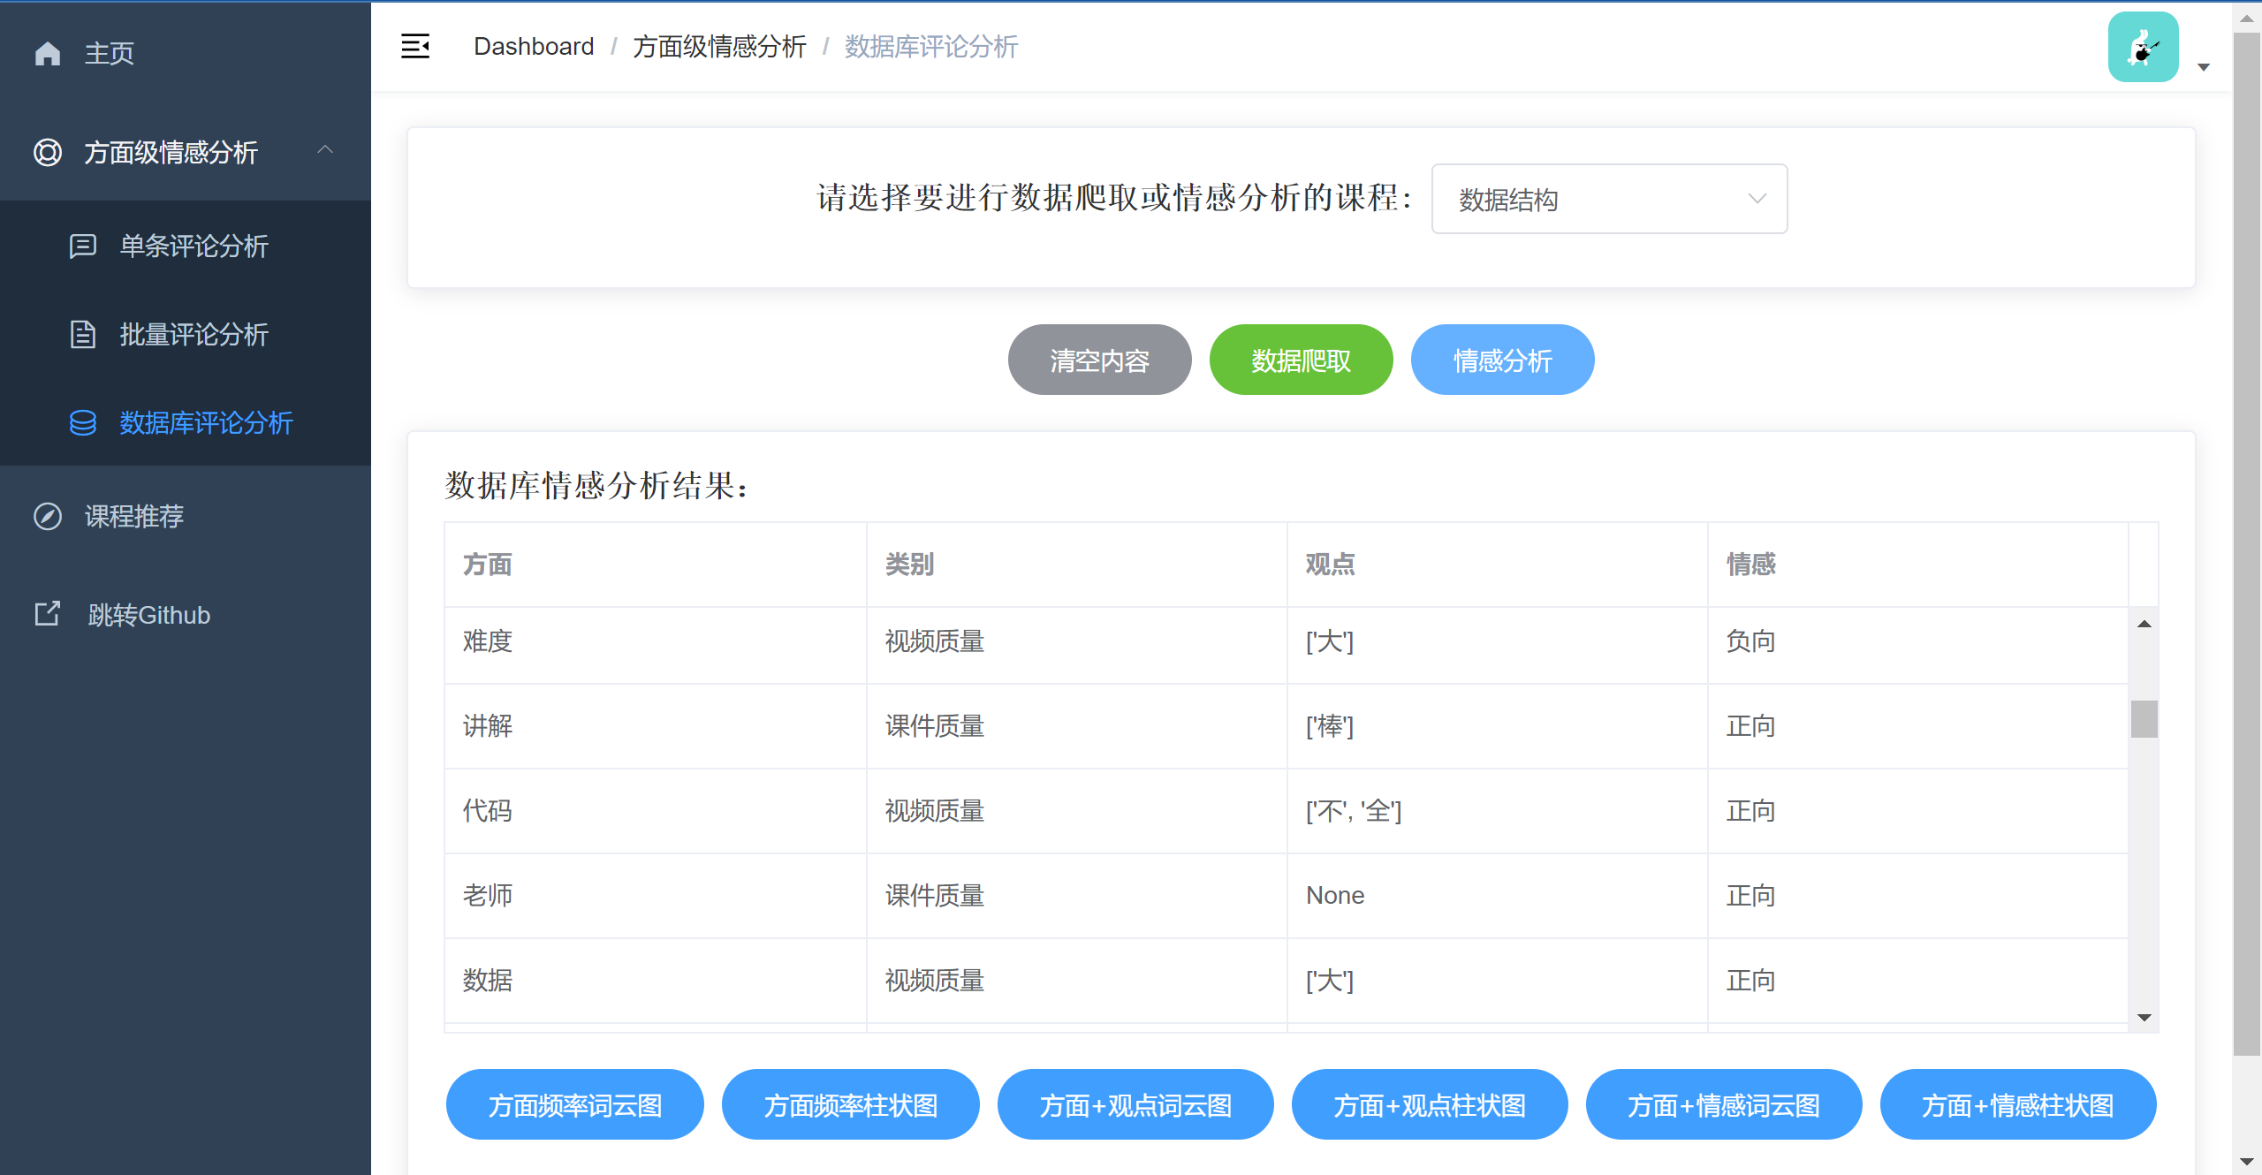This screenshot has width=2262, height=1175.
Task: Toggle the sidebar with the hamburger icon
Action: click(415, 47)
